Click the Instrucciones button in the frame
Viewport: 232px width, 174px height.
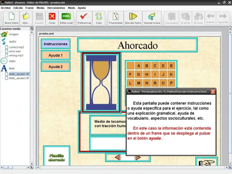(x=55, y=44)
